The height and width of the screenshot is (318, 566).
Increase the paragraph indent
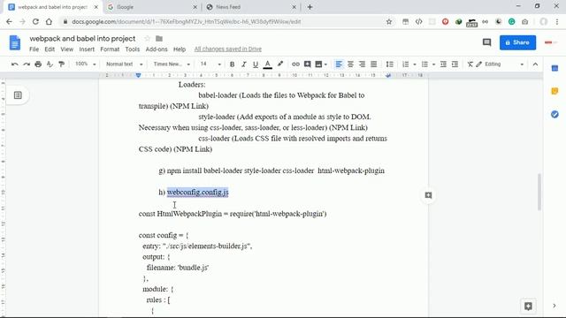[x=455, y=64]
